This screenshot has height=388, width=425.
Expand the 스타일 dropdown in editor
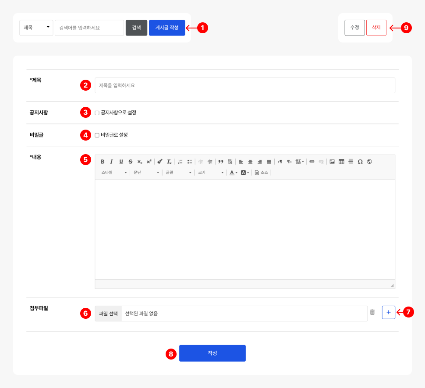114,173
